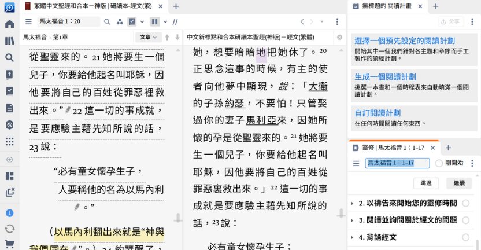Image resolution: width=481 pixels, height=250 pixels.
Task: Open the 文章 navigation dropdown
Action: coord(148,37)
